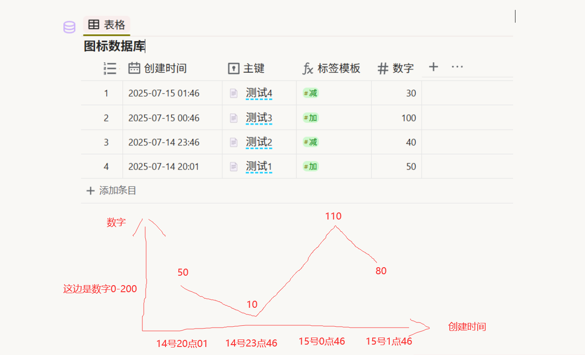Click the 标签模板 column header

pyautogui.click(x=332, y=68)
